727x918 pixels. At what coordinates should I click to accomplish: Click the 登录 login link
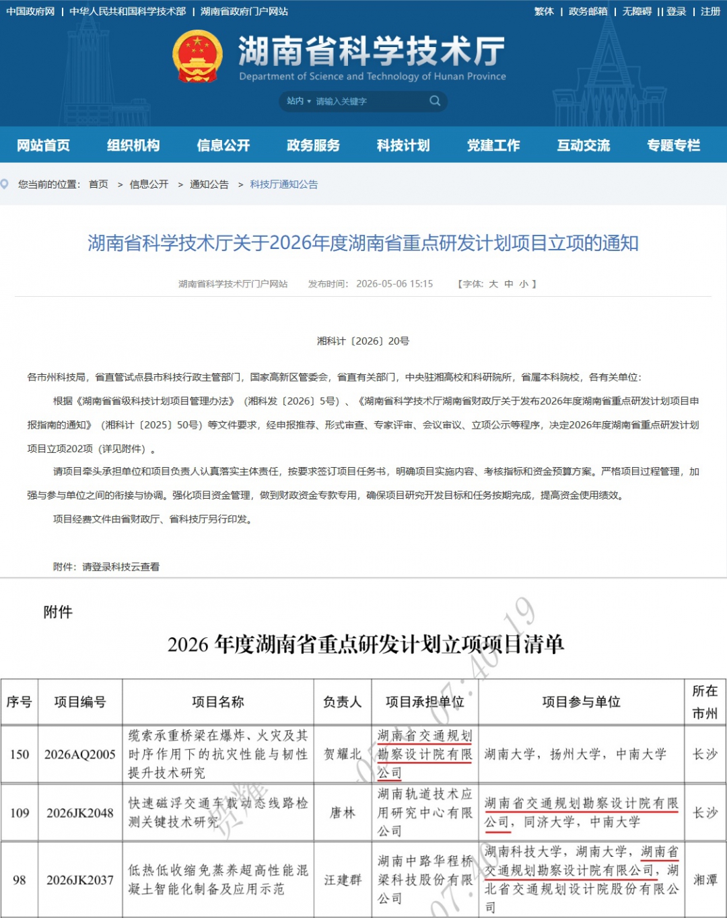tap(677, 11)
